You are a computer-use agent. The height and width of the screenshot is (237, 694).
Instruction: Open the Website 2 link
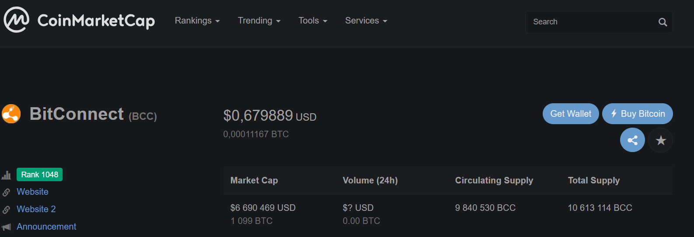pyautogui.click(x=36, y=209)
